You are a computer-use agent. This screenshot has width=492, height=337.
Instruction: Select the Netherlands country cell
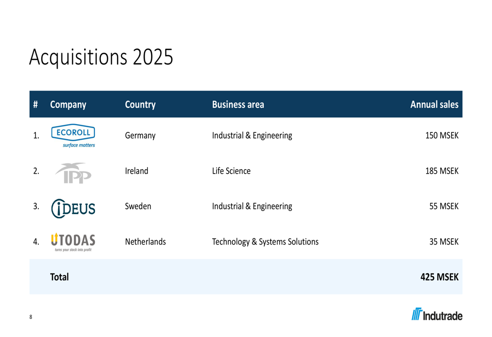[145, 242]
